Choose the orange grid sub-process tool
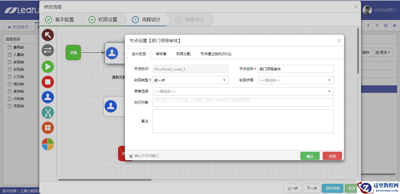The width and height of the screenshot is (400, 194). pyautogui.click(x=48, y=128)
